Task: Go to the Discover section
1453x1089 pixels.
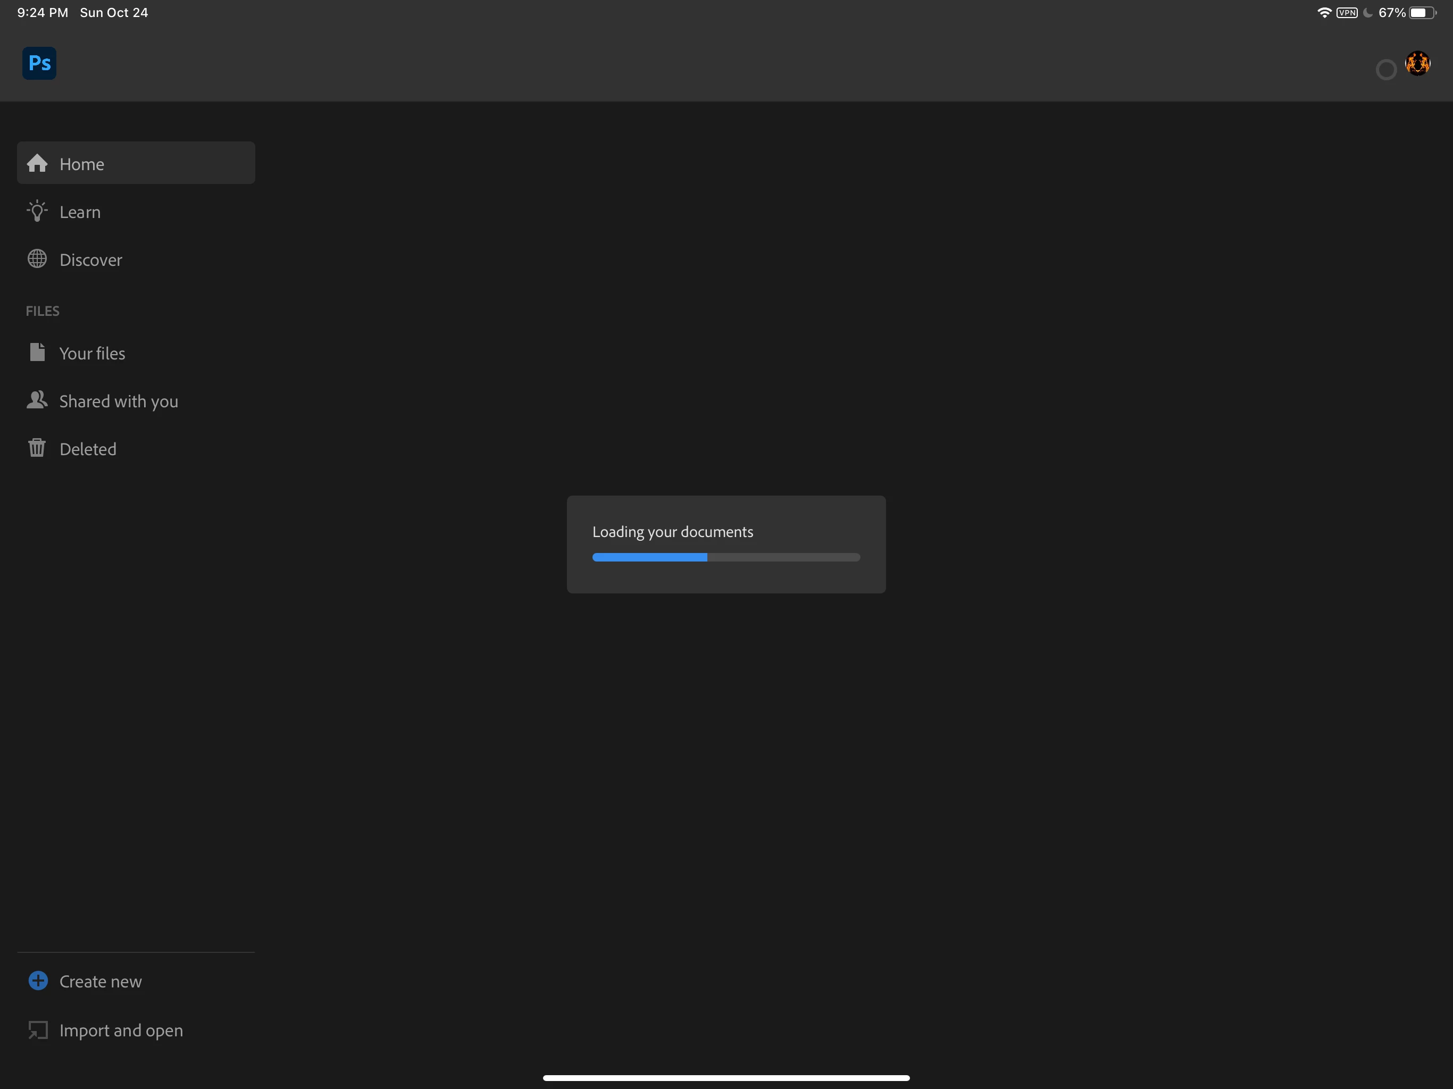Action: [90, 260]
